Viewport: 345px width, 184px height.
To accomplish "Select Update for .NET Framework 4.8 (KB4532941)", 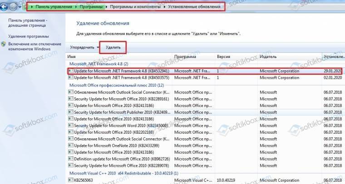I will click(x=122, y=71).
